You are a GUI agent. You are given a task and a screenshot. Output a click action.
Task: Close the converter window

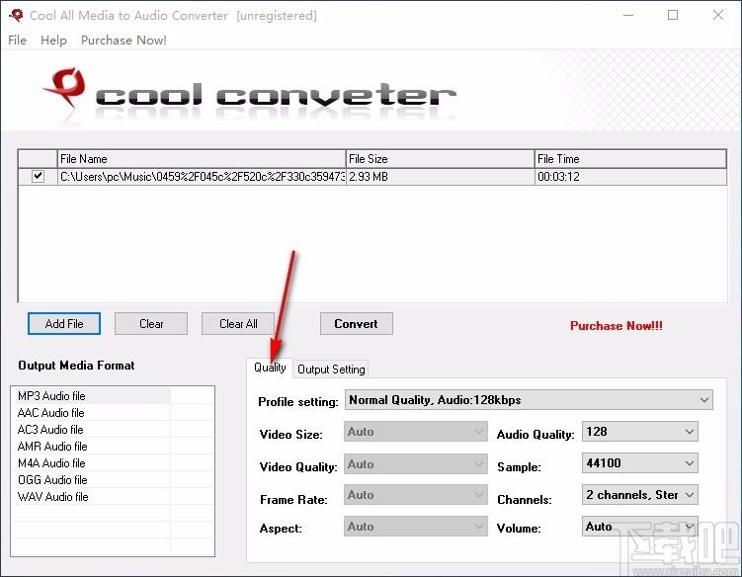[x=718, y=15]
